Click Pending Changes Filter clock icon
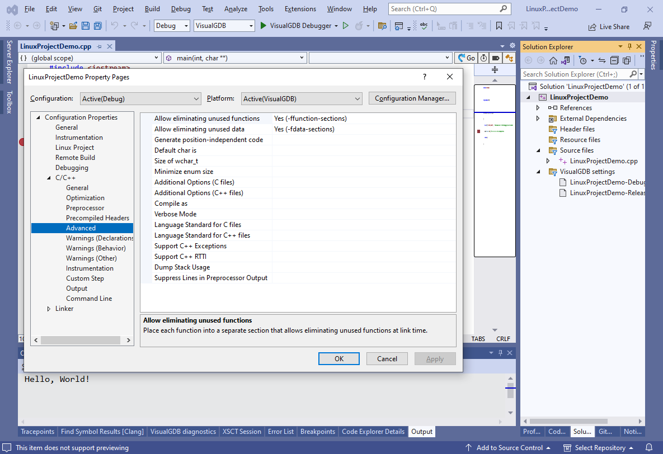 click(582, 60)
